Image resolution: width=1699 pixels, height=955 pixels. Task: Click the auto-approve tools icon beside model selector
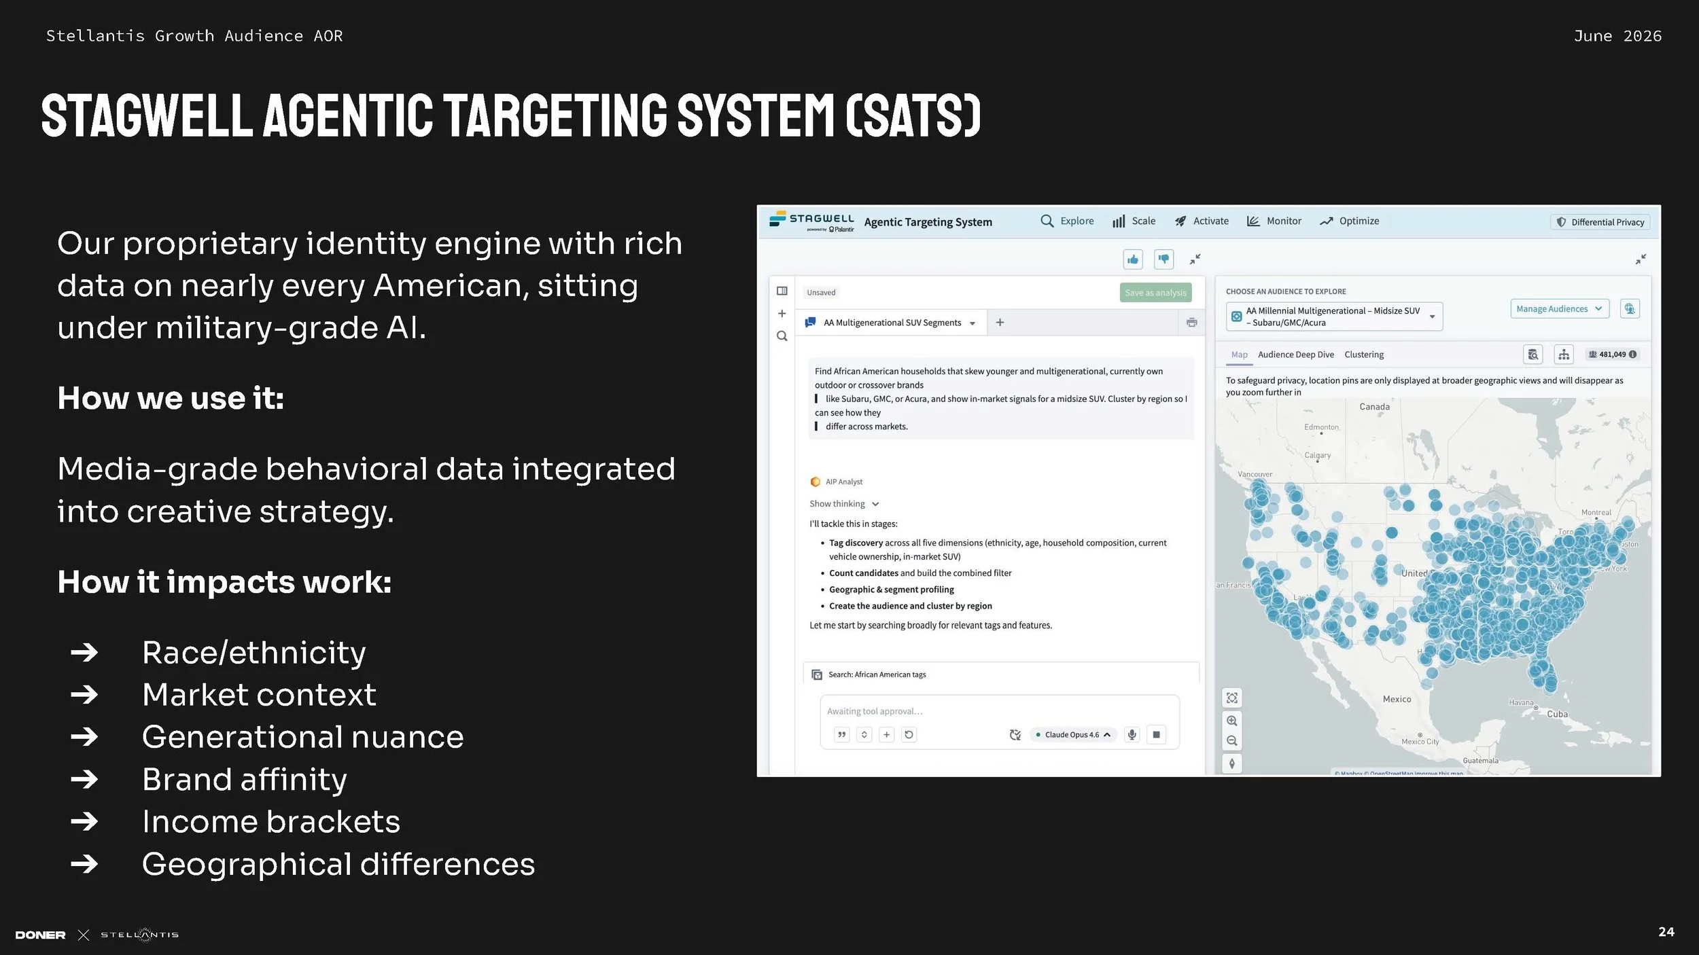click(x=1015, y=735)
